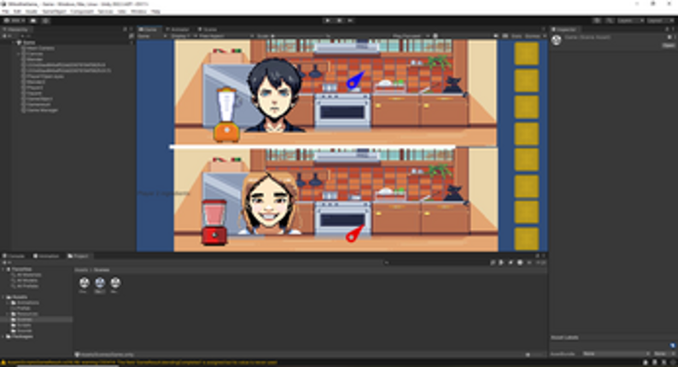Image resolution: width=678 pixels, height=367 pixels.
Task: Select All Models in Favorites
Action: [26, 280]
